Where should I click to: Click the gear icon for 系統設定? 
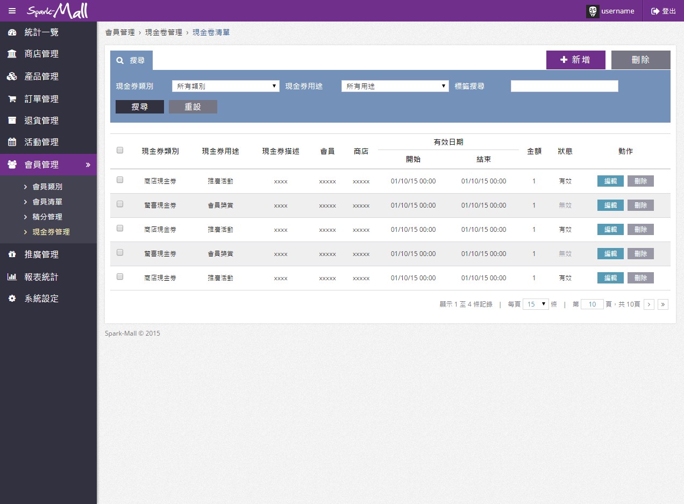click(12, 298)
